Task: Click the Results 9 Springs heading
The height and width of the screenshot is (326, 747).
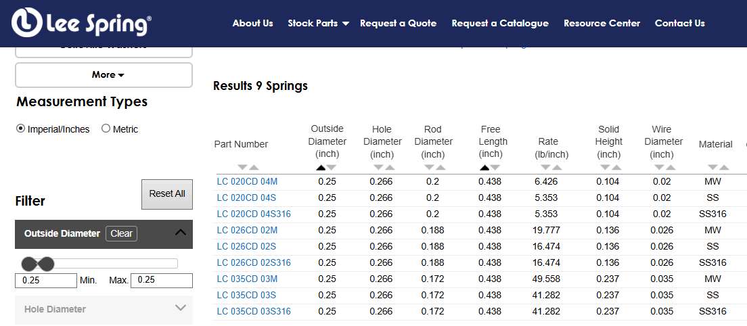Action: click(x=260, y=86)
